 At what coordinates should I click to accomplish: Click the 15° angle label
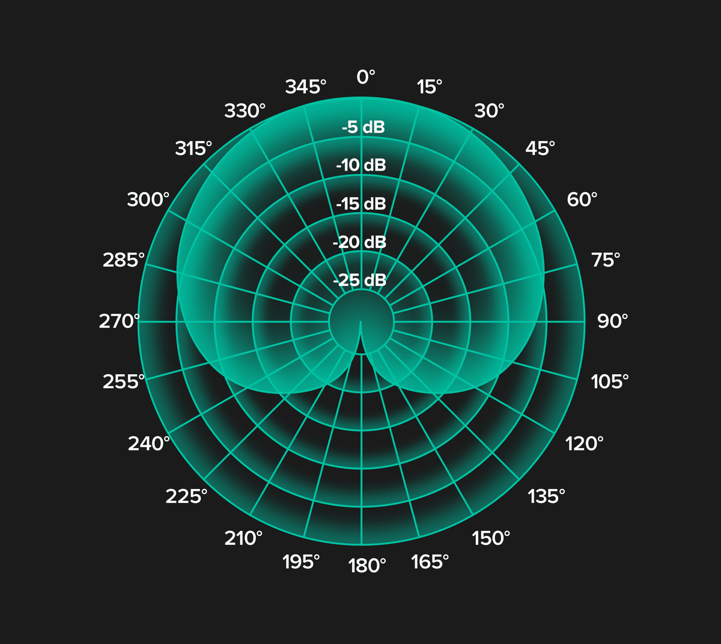(429, 87)
